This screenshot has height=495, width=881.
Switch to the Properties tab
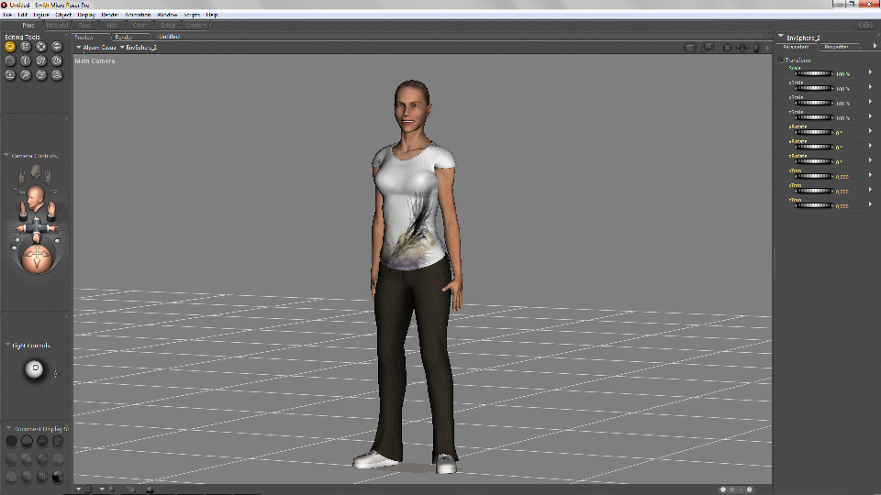[838, 47]
